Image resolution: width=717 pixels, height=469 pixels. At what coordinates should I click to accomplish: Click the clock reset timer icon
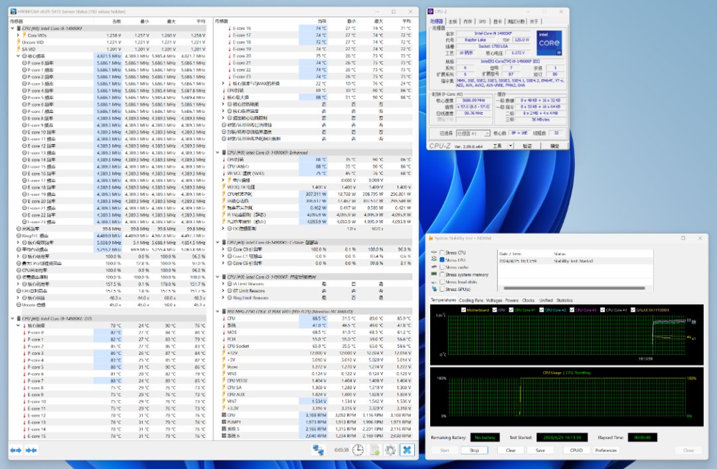coord(357,450)
